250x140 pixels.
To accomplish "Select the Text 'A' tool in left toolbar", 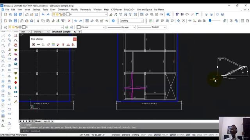I will pyautogui.click(x=3, y=121).
